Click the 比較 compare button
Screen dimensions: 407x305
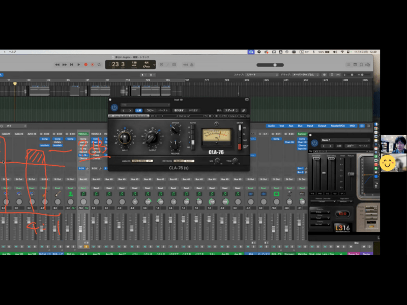[138, 110]
